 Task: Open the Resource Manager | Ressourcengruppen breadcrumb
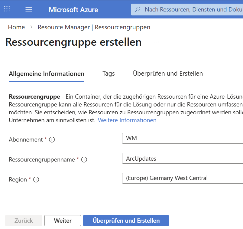(94, 27)
